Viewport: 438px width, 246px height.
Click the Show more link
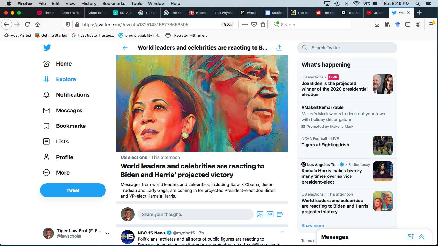(312, 225)
